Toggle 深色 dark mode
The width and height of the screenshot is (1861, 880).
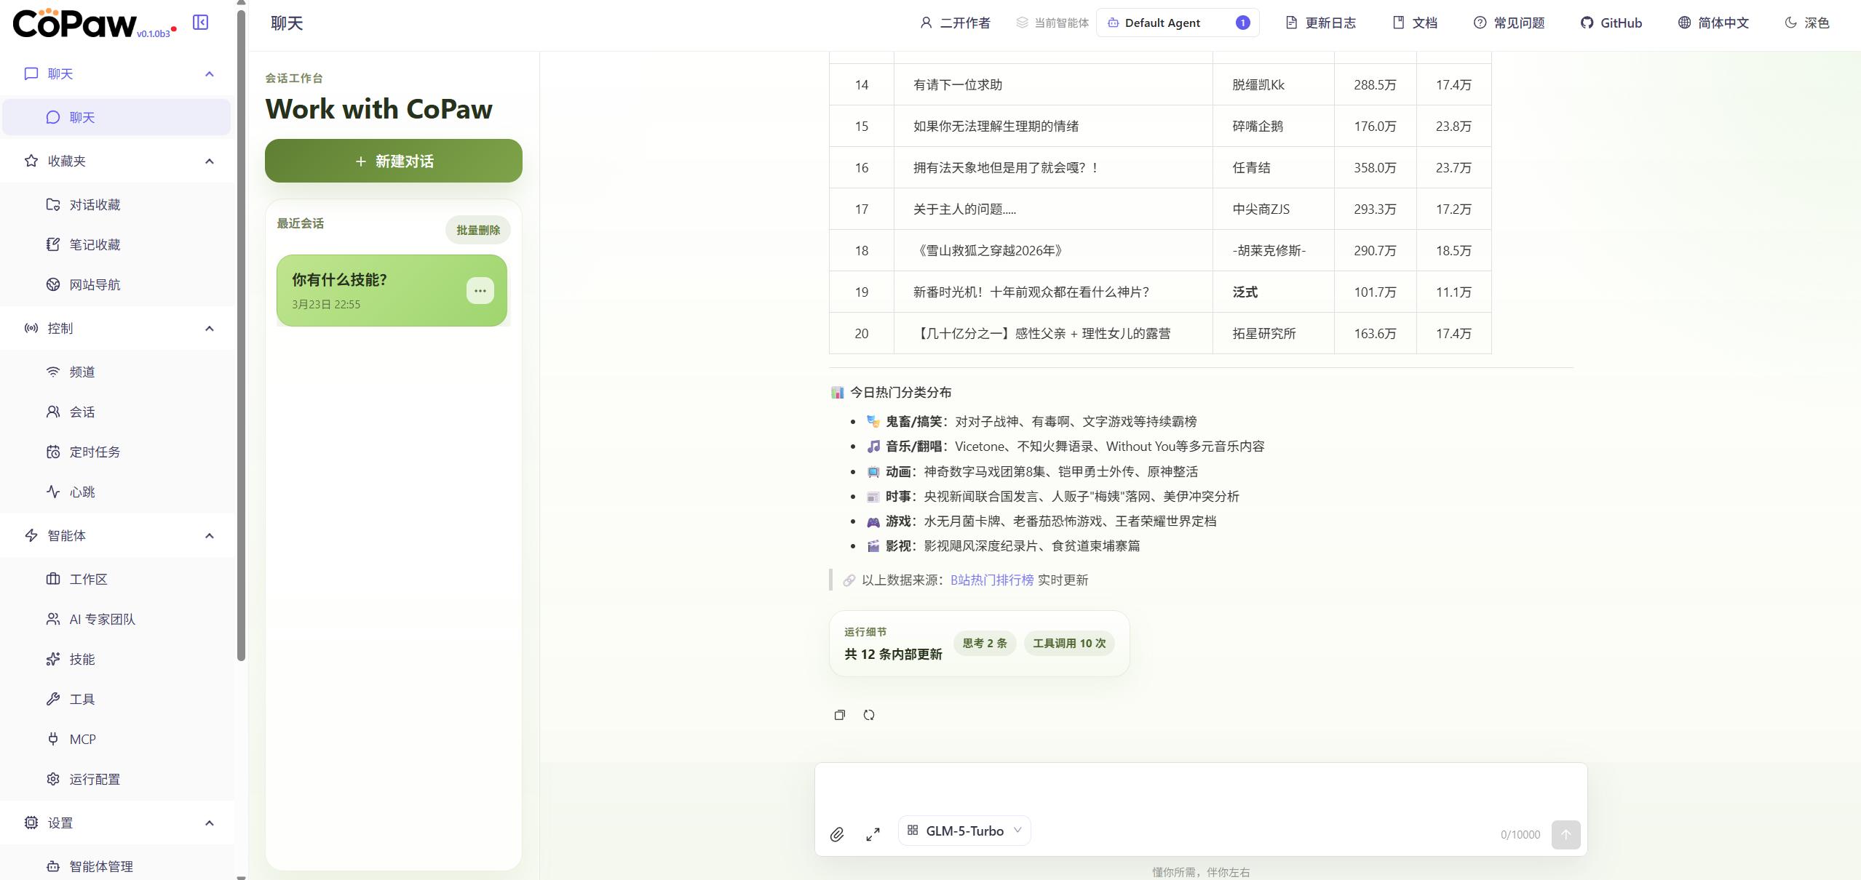(x=1807, y=23)
